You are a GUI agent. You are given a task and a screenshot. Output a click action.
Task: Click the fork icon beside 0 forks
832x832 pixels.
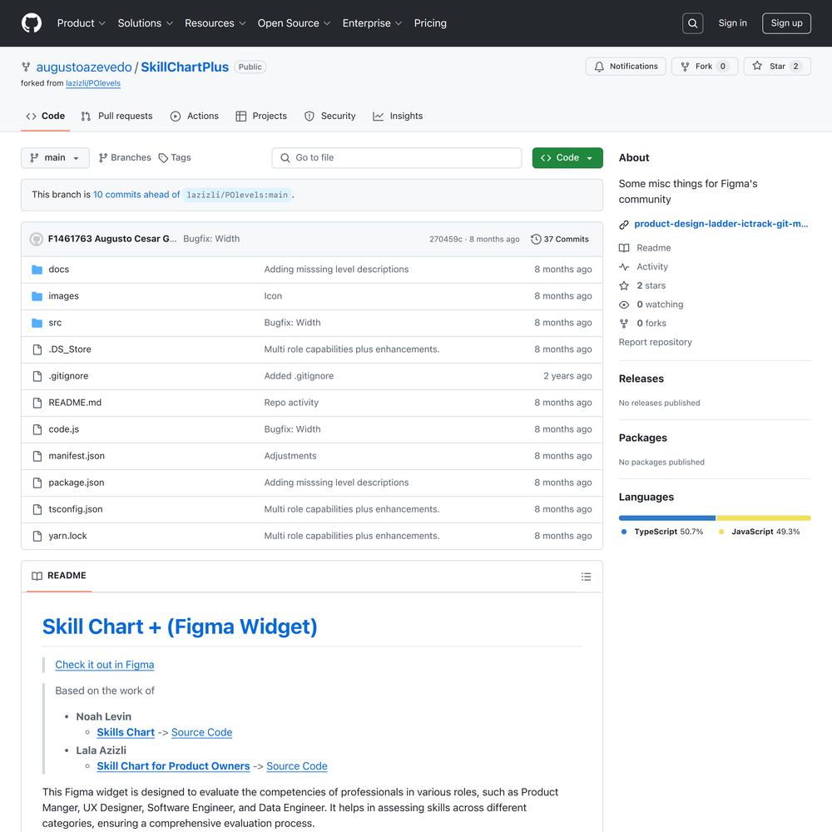(x=624, y=324)
